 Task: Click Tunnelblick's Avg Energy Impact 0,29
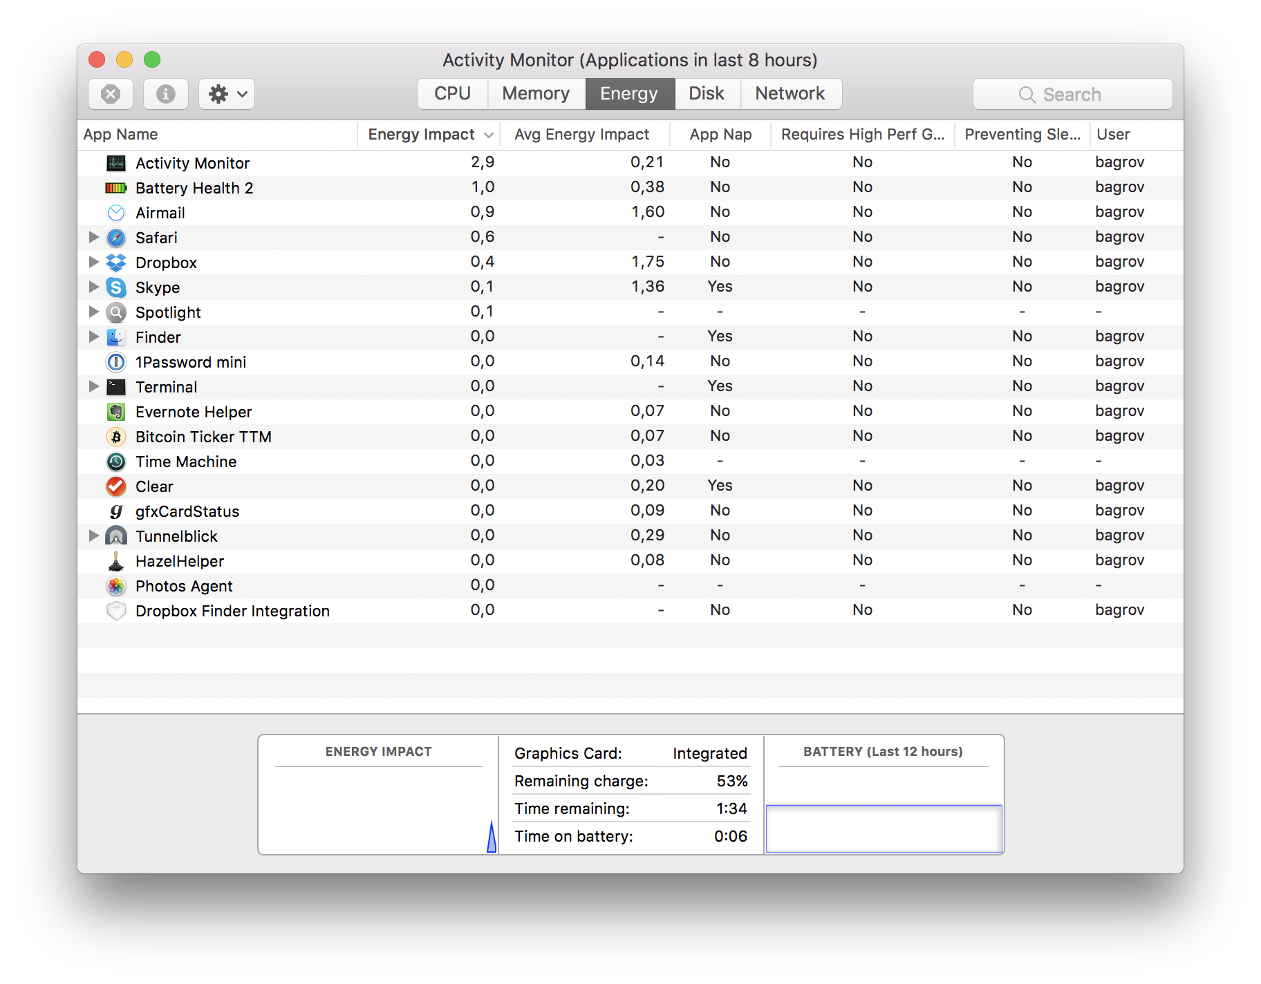648,535
